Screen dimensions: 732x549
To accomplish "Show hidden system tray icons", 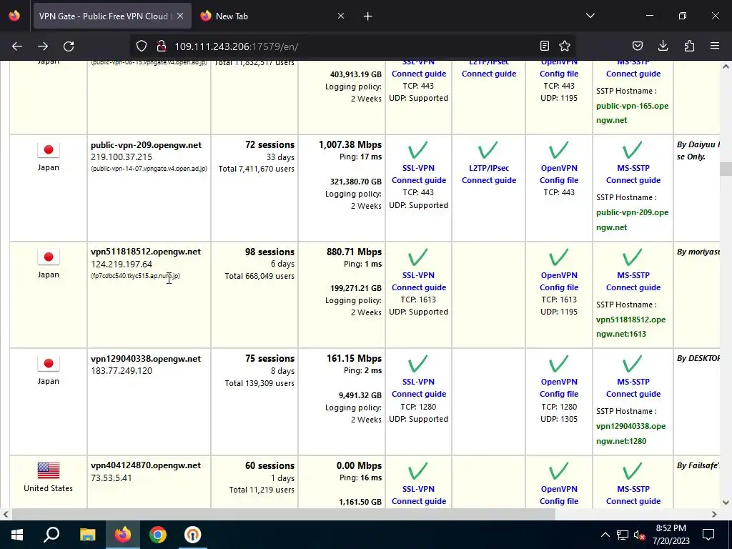I will [605, 535].
